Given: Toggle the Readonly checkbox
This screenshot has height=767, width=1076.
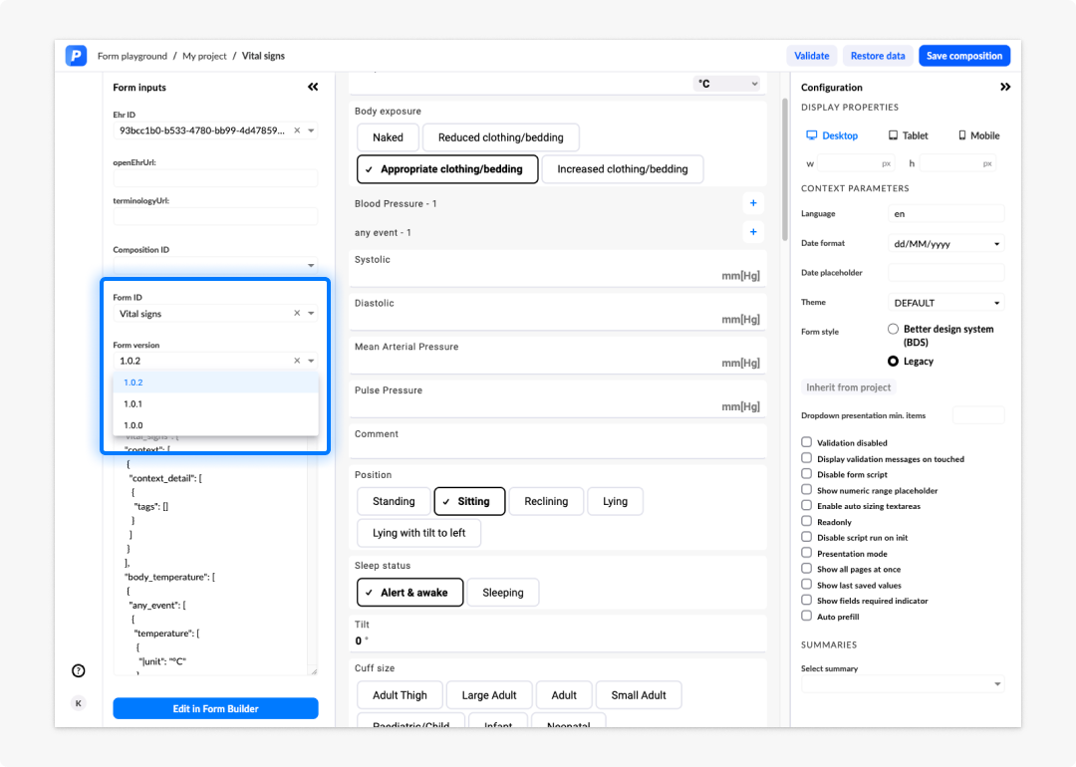Looking at the screenshot, I should pos(806,521).
